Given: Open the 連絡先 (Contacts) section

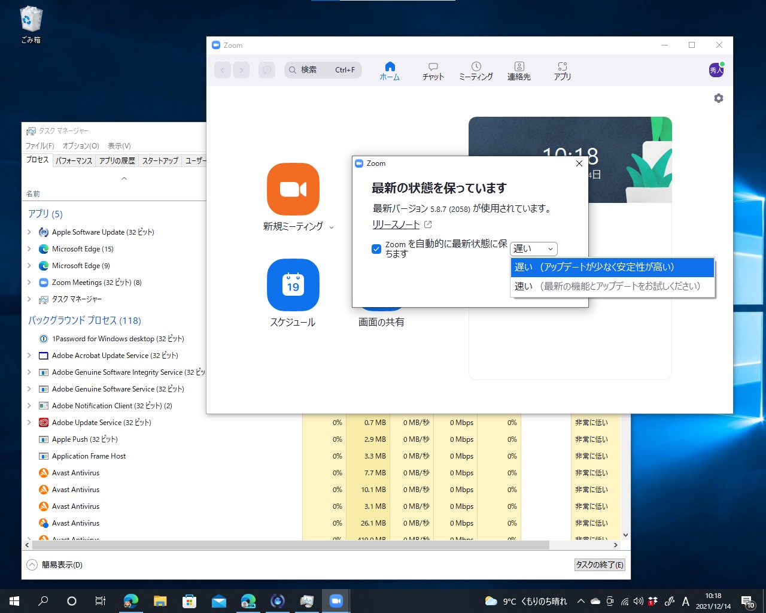Looking at the screenshot, I should click(519, 71).
